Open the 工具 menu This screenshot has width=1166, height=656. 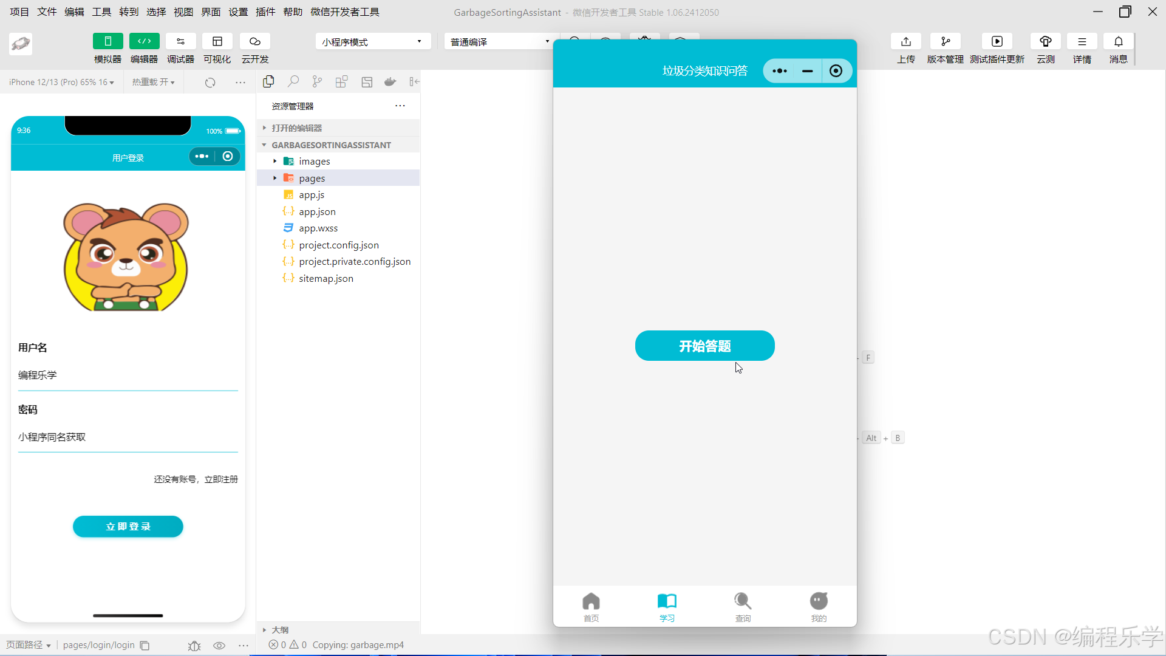click(101, 12)
